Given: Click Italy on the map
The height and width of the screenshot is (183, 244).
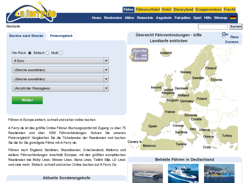Looking at the screenshot, I should (x=193, y=129).
